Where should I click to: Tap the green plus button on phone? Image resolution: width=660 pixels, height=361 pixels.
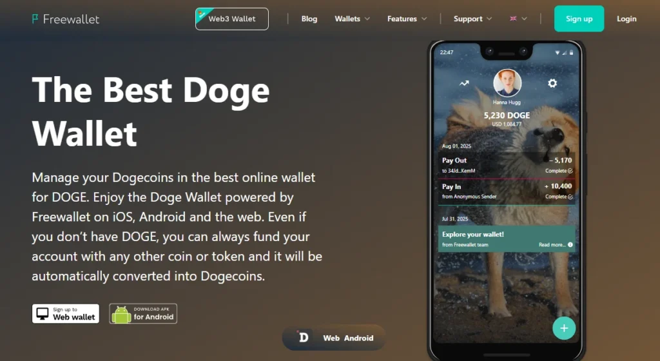[564, 328]
